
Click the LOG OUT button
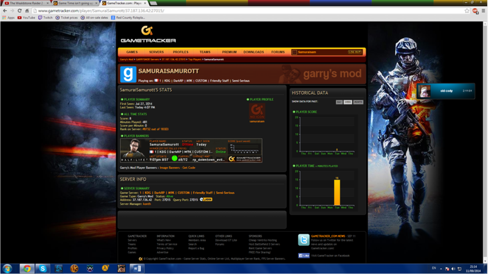(x=355, y=52)
